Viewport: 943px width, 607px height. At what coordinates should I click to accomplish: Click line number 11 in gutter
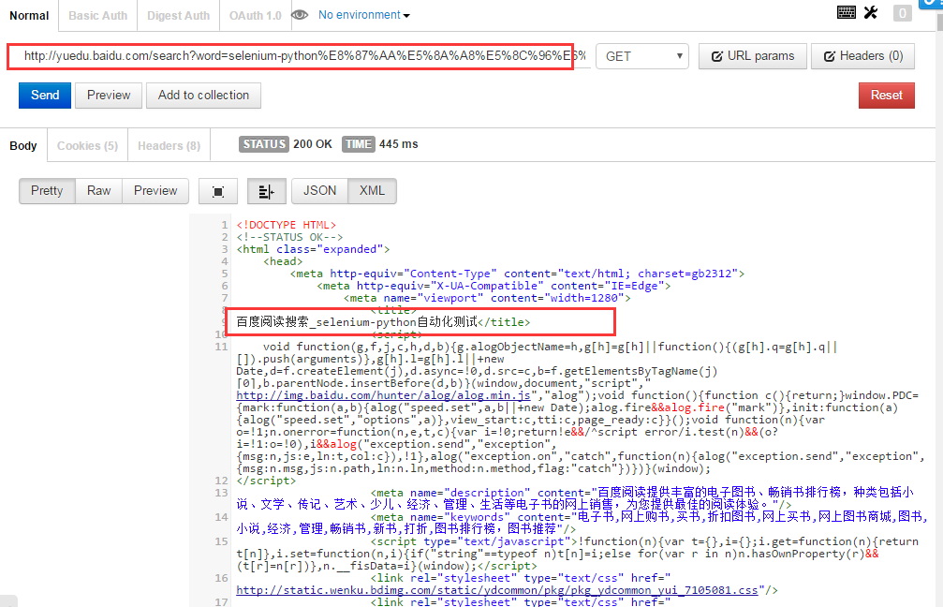click(221, 347)
